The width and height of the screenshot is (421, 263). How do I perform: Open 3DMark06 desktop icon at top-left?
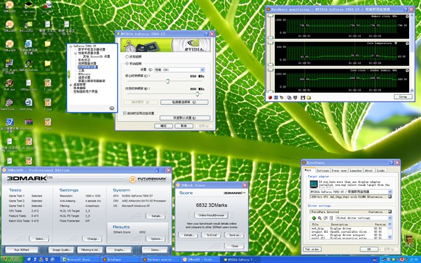tap(10, 7)
